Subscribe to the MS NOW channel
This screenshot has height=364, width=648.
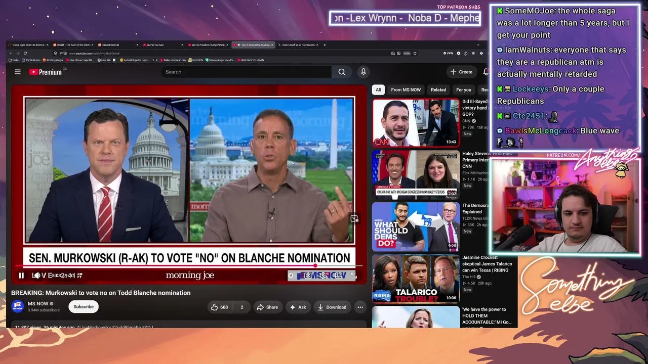[84, 306]
